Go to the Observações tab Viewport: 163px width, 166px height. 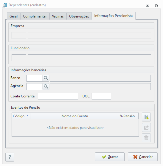click(x=79, y=16)
